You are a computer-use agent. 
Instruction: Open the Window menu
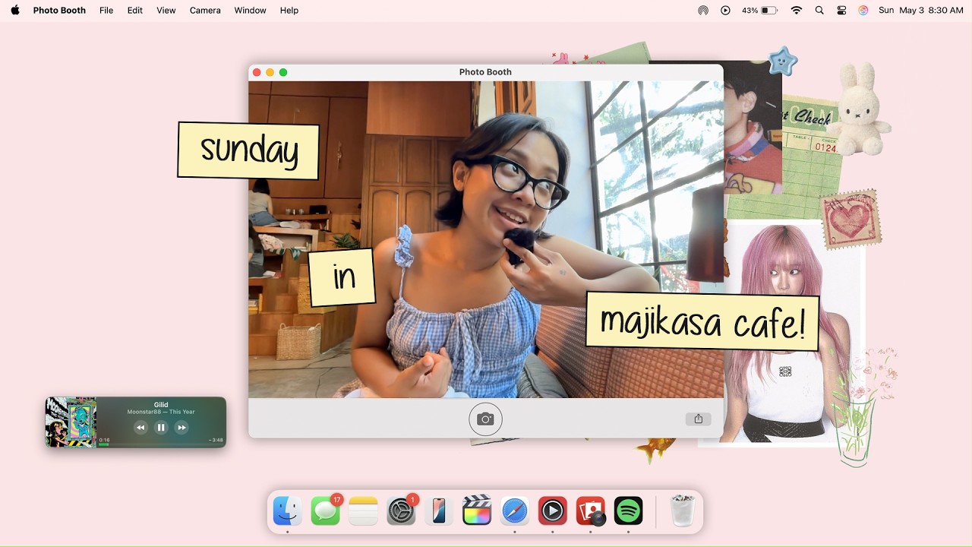[x=250, y=11]
